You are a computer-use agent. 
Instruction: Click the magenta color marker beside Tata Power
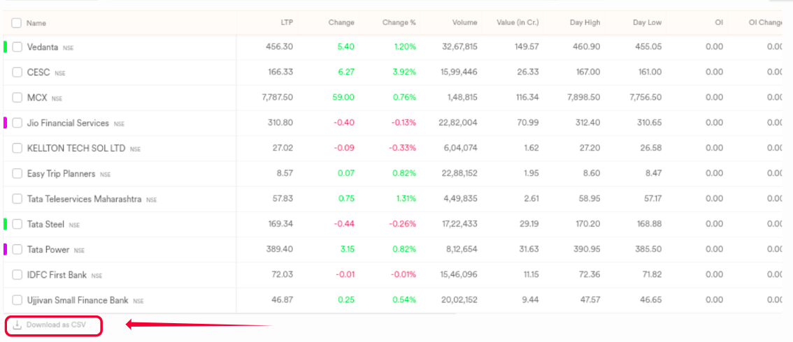(x=6, y=249)
